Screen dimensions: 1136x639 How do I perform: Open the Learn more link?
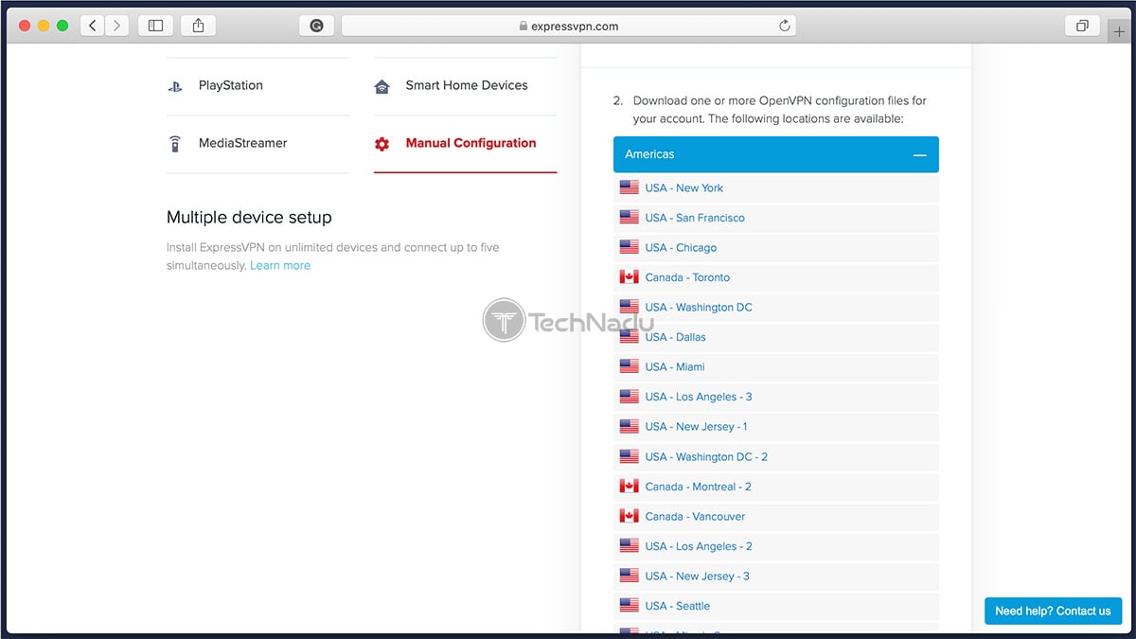click(x=280, y=266)
